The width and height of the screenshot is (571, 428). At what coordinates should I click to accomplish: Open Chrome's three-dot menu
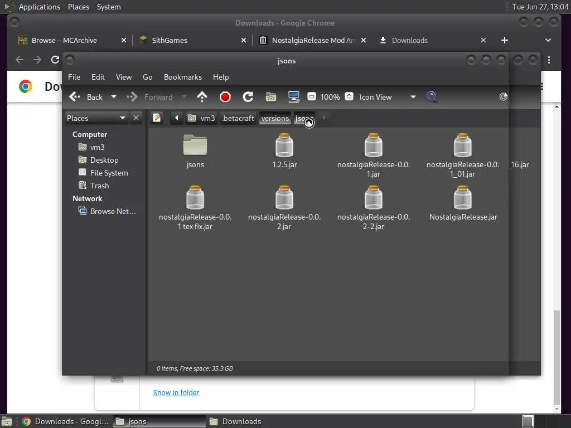(x=549, y=60)
